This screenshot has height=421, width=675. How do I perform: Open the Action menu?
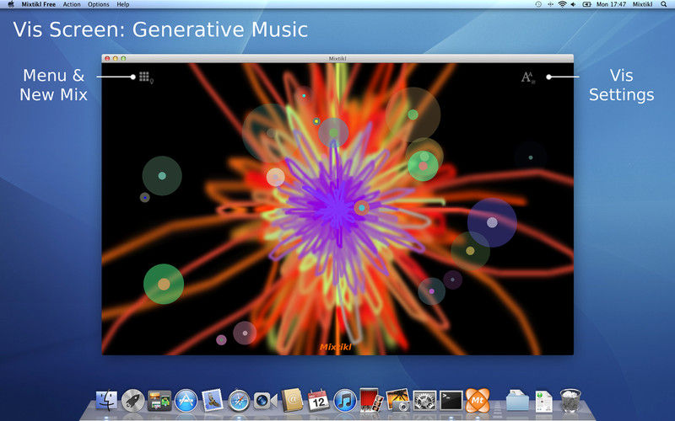tap(72, 4)
